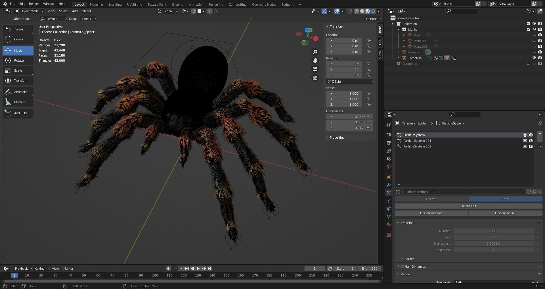This screenshot has height=289, width=545.
Task: Click the Hair Length value slider
Action: click(494, 244)
